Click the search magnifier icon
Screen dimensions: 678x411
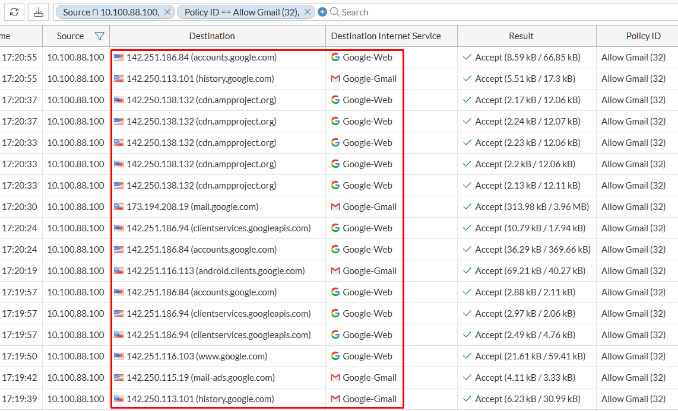point(335,12)
